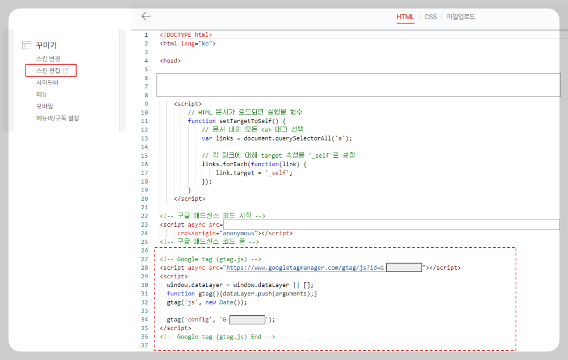Click the back arrow at the top
The width and height of the screenshot is (568, 360).
click(146, 16)
